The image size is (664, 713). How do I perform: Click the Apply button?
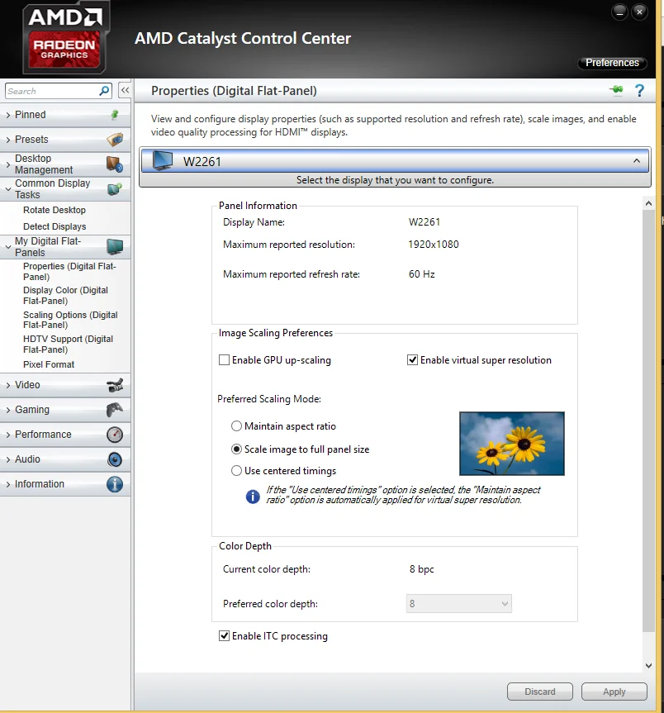[614, 692]
